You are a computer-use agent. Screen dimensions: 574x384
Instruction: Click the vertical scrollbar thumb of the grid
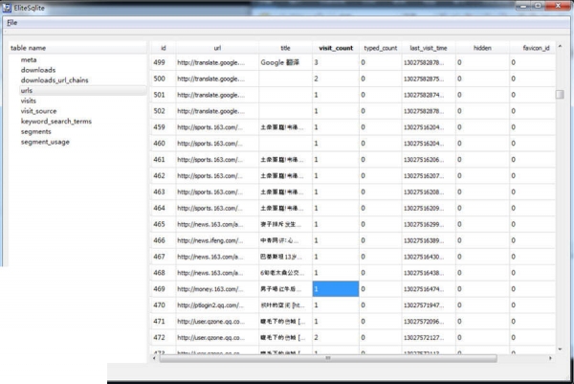point(560,95)
